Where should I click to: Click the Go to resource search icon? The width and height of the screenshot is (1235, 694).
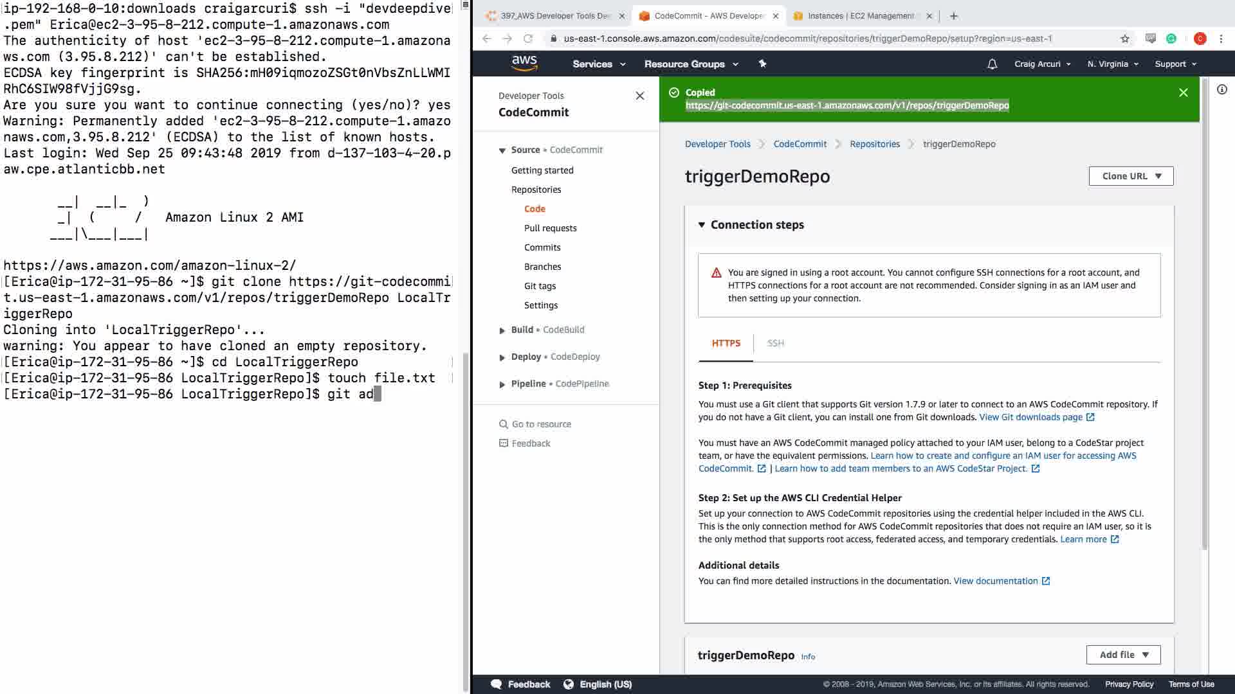click(504, 424)
